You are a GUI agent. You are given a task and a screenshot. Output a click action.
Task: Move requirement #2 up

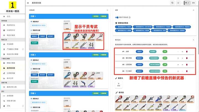pos(178,58)
